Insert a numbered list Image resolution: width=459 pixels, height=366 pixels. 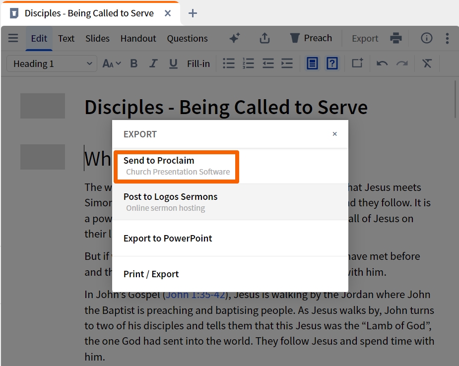(248, 63)
